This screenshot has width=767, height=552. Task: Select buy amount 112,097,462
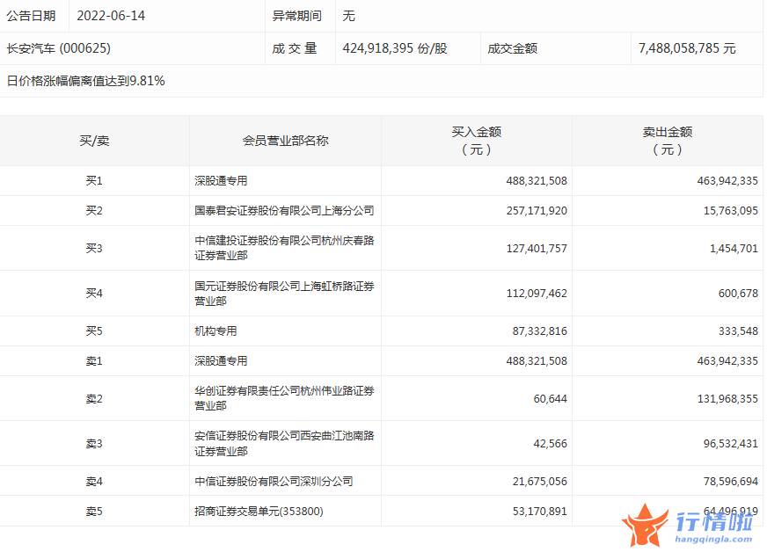[537, 294]
